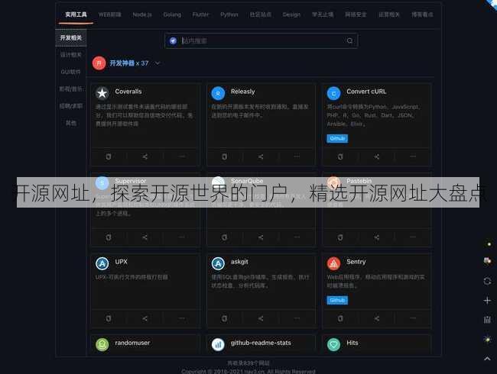Click the floating refresh icon

coord(488,281)
